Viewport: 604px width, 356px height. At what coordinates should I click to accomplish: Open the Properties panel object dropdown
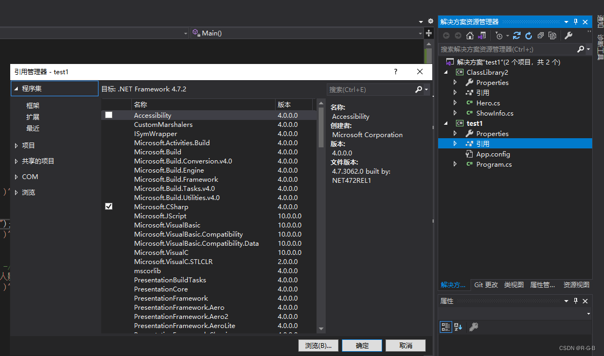pos(588,314)
